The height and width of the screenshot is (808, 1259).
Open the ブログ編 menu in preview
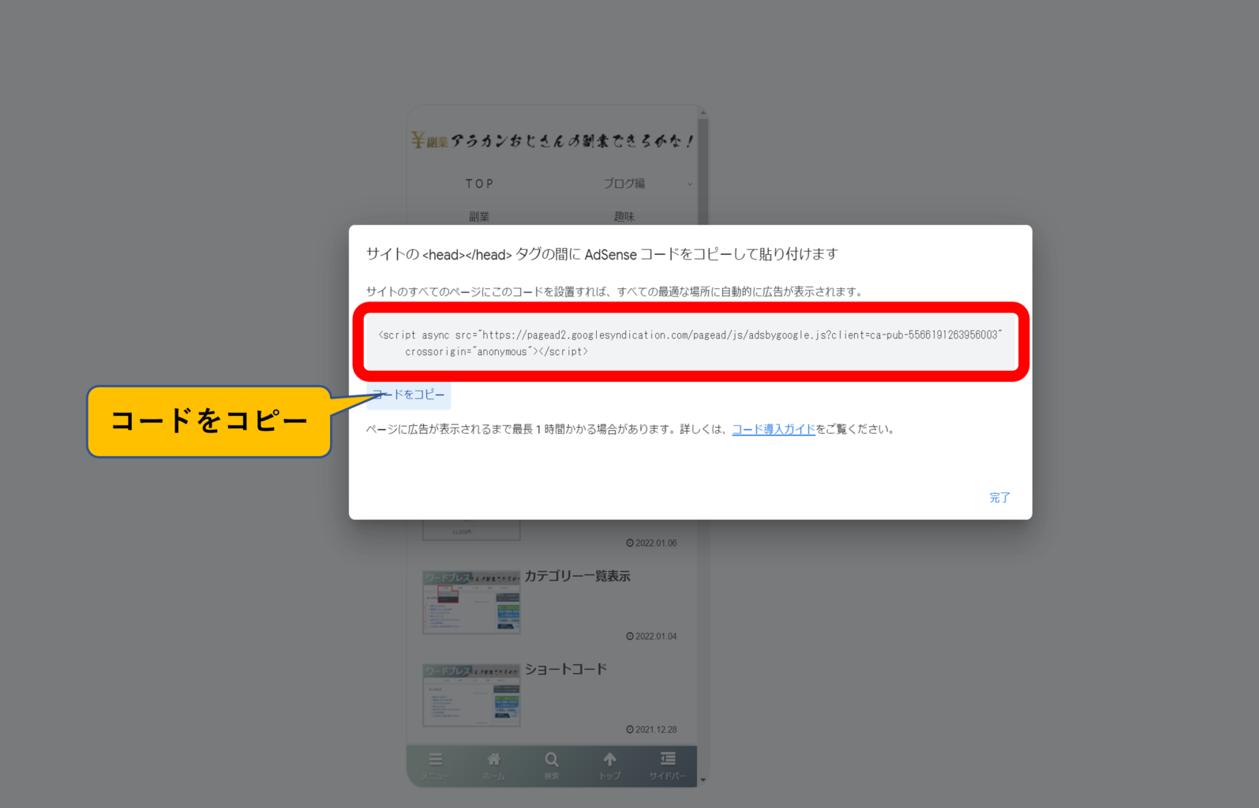(624, 183)
